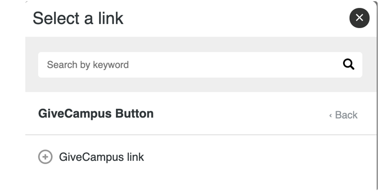This screenshot has height=192, width=378.
Task: Navigate back from GiveCampus Button section
Action: [343, 115]
